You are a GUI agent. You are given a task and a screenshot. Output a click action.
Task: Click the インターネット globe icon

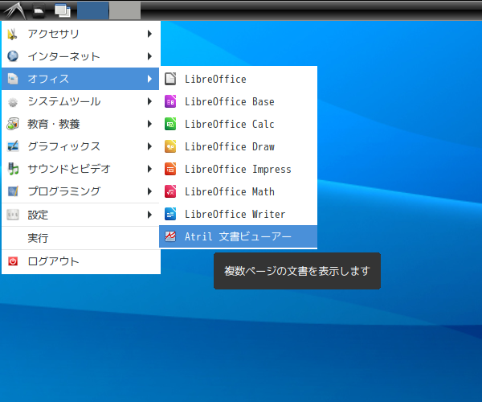click(13, 56)
